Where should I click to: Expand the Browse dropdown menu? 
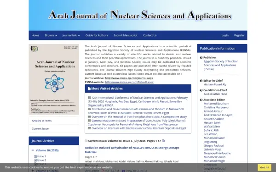click(x=51, y=35)
